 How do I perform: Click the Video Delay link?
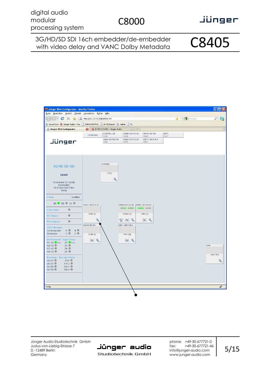tap(53, 210)
